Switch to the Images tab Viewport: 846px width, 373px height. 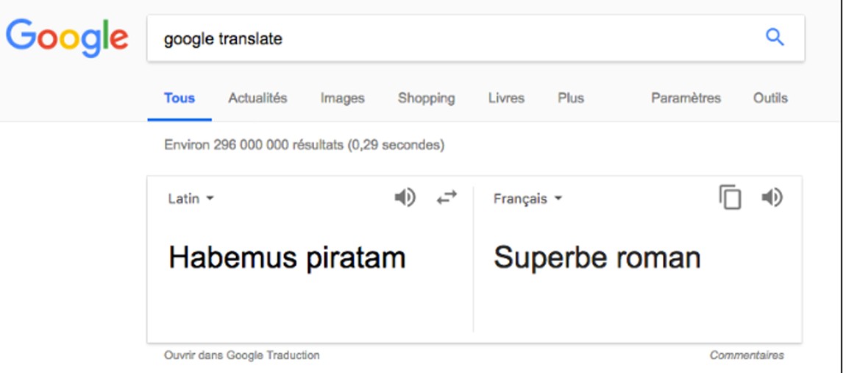[x=343, y=99]
